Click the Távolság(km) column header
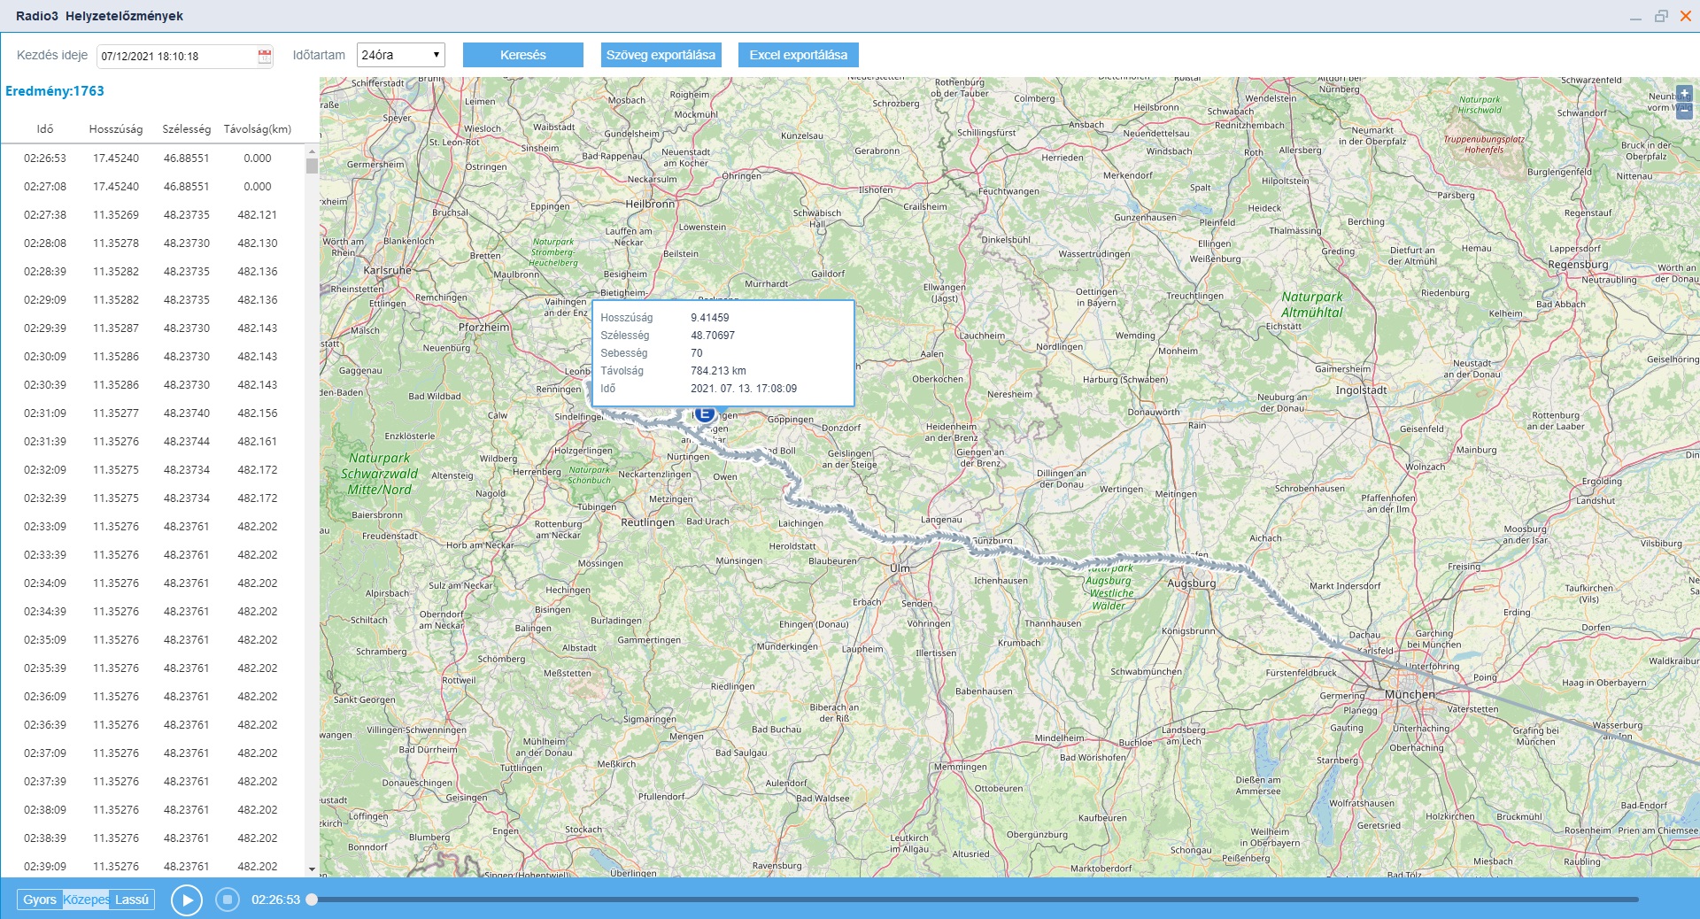The image size is (1700, 919). [257, 129]
